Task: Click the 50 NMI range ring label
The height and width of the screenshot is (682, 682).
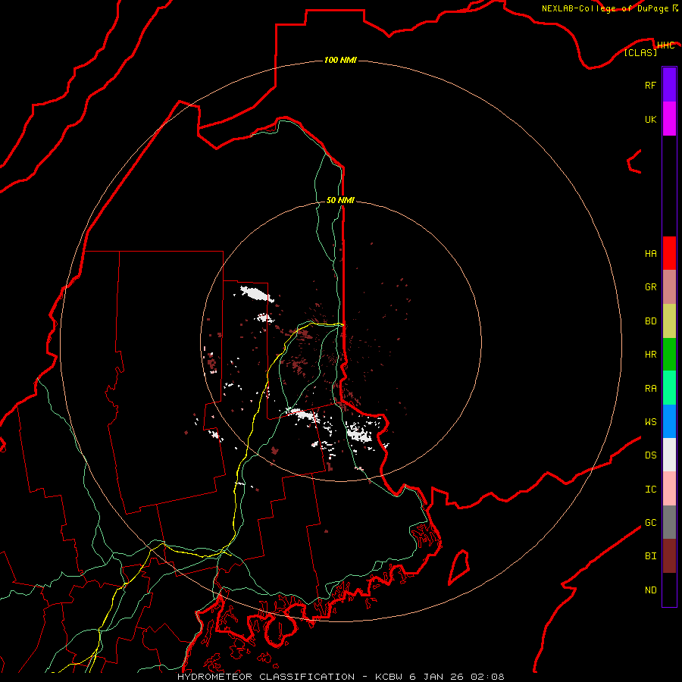Action: [340, 200]
